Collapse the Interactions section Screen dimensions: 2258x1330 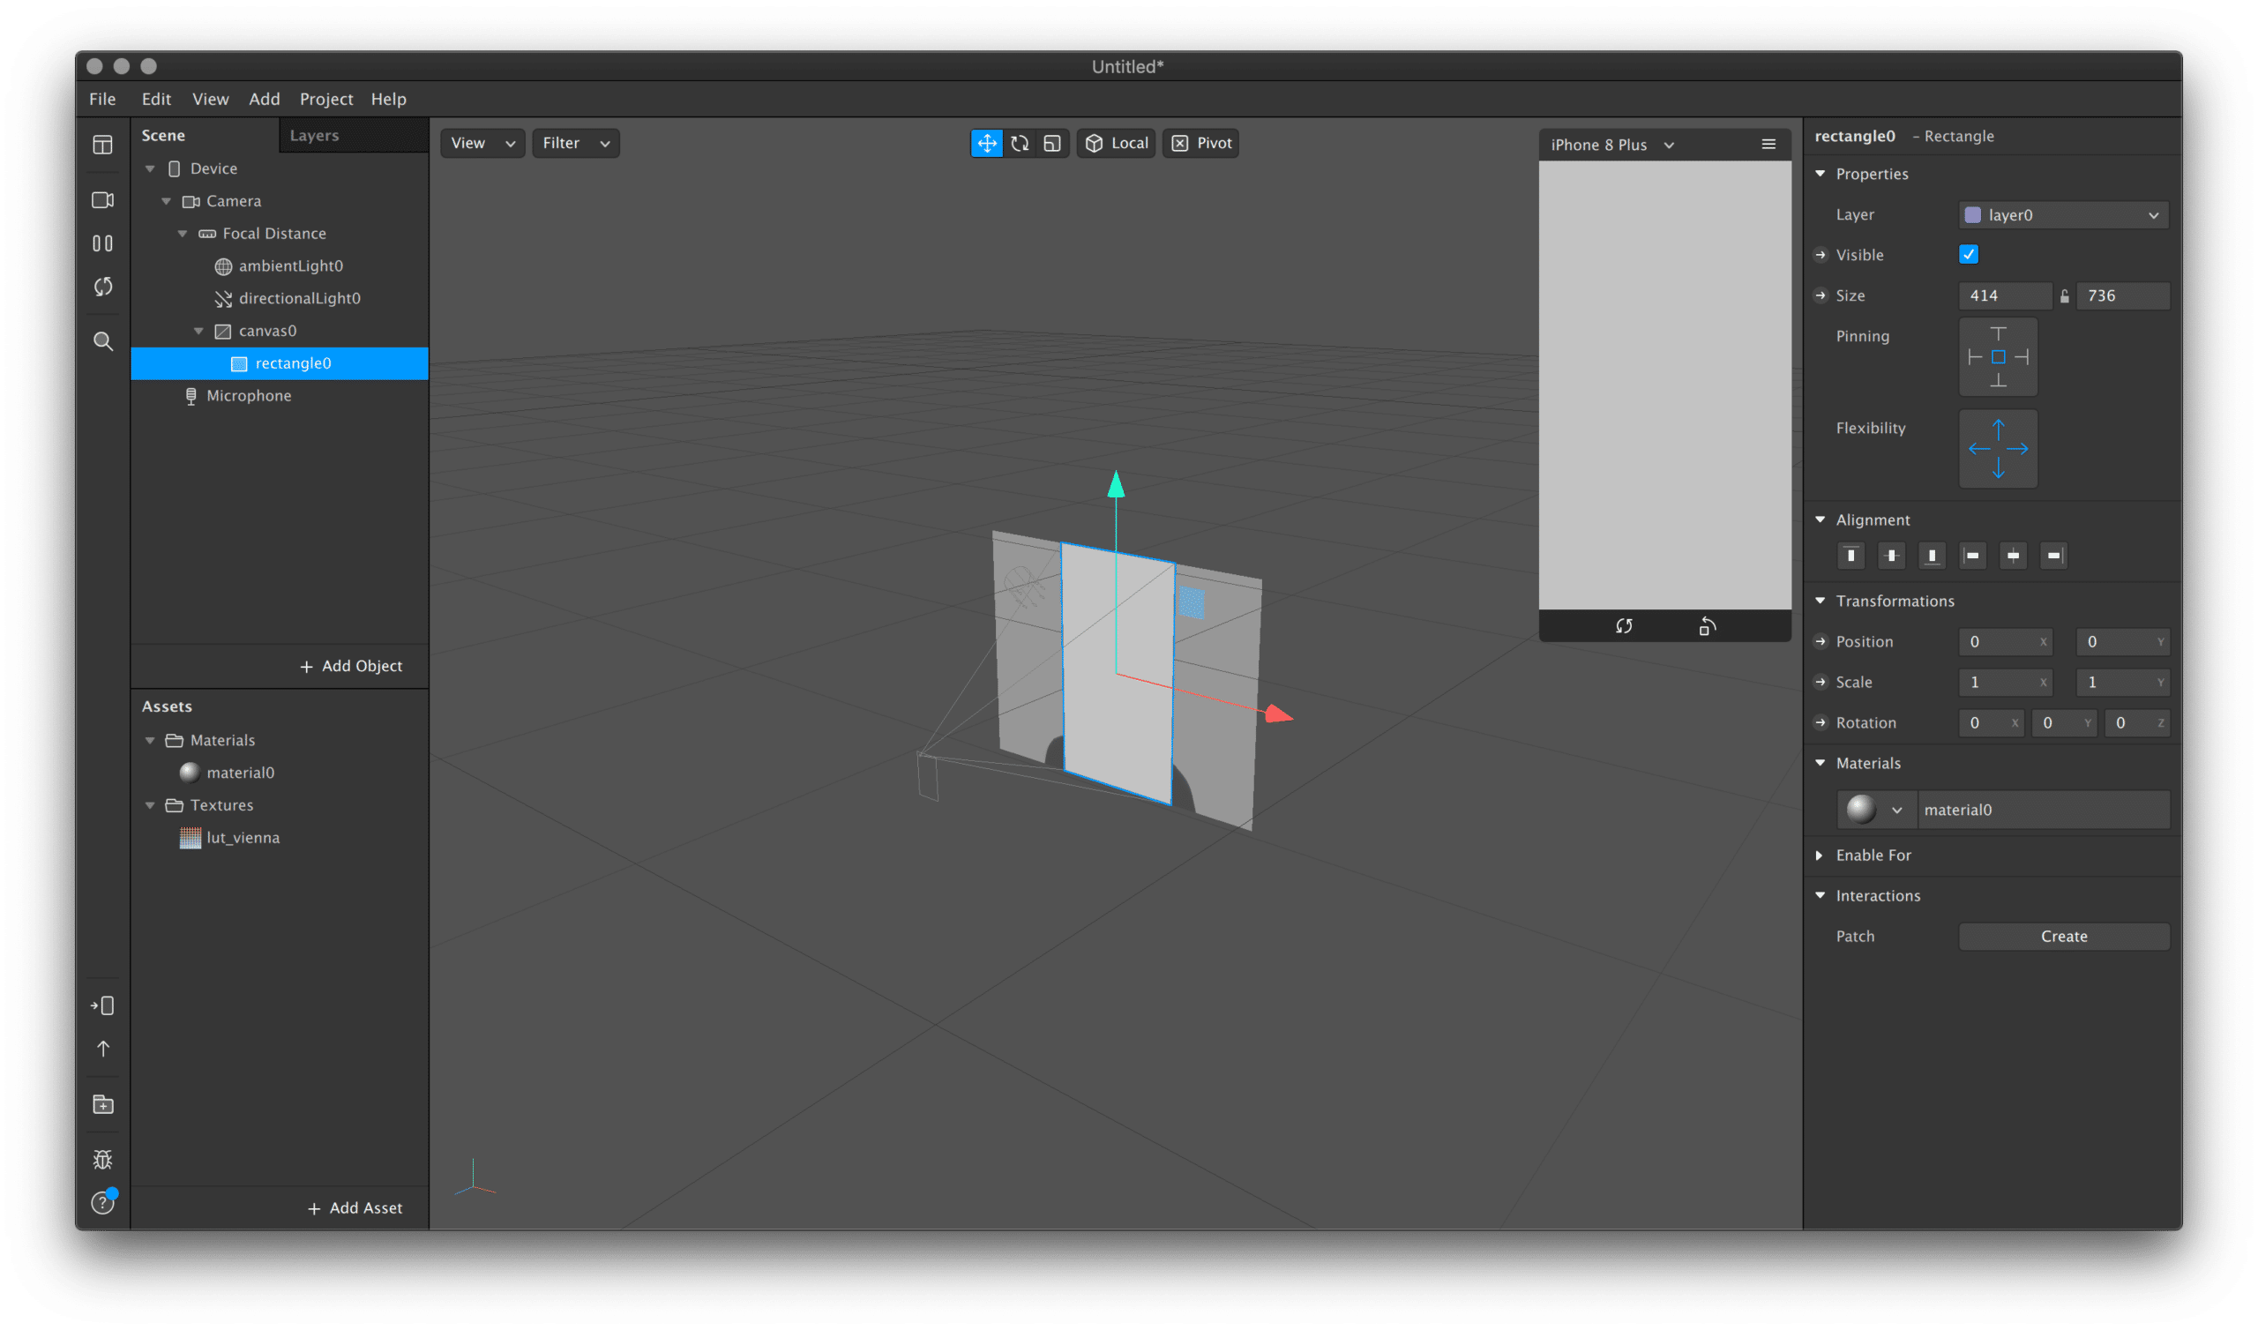[1820, 895]
